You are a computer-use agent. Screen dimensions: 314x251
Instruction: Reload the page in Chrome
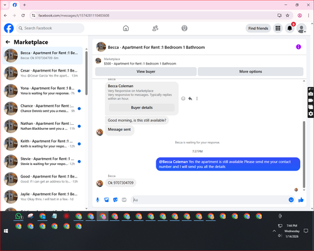23,16
